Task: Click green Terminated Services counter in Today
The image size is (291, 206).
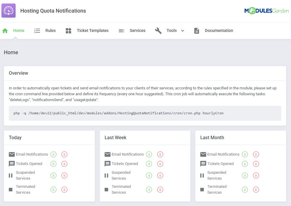Action: coord(53,190)
